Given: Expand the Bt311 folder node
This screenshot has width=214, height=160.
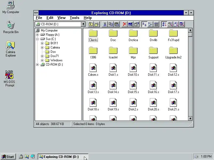Looking at the screenshot, I should pos(42,43).
